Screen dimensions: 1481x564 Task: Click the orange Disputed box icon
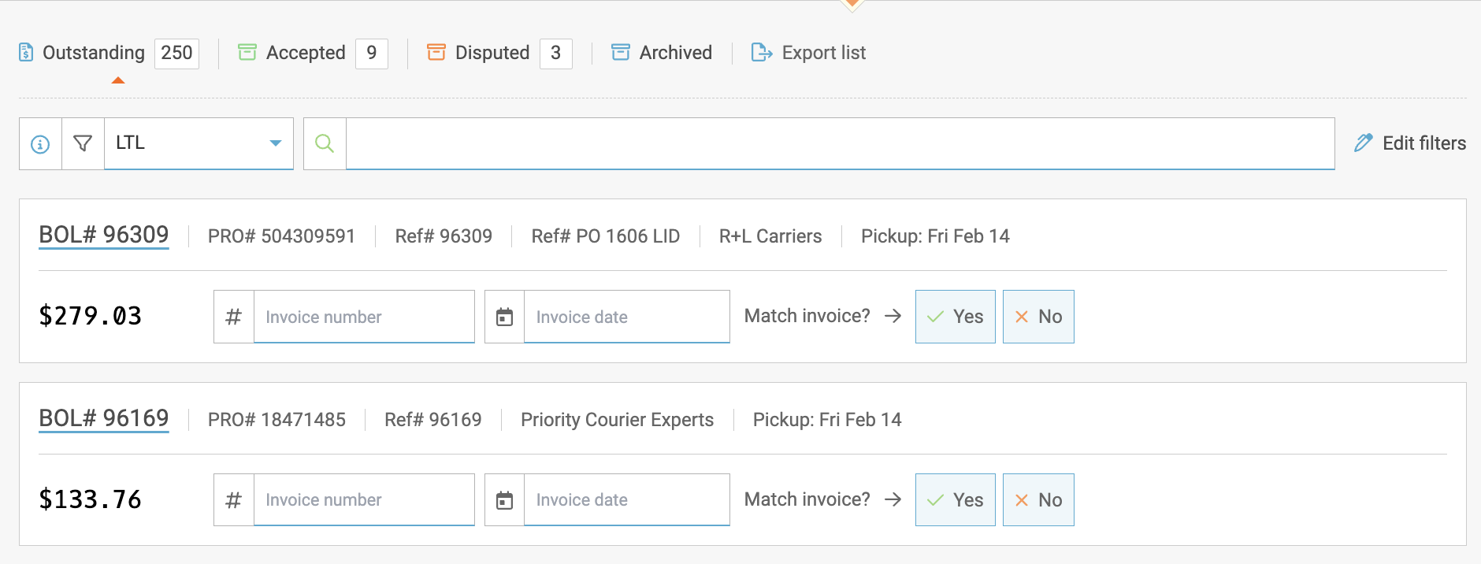pyautogui.click(x=436, y=52)
